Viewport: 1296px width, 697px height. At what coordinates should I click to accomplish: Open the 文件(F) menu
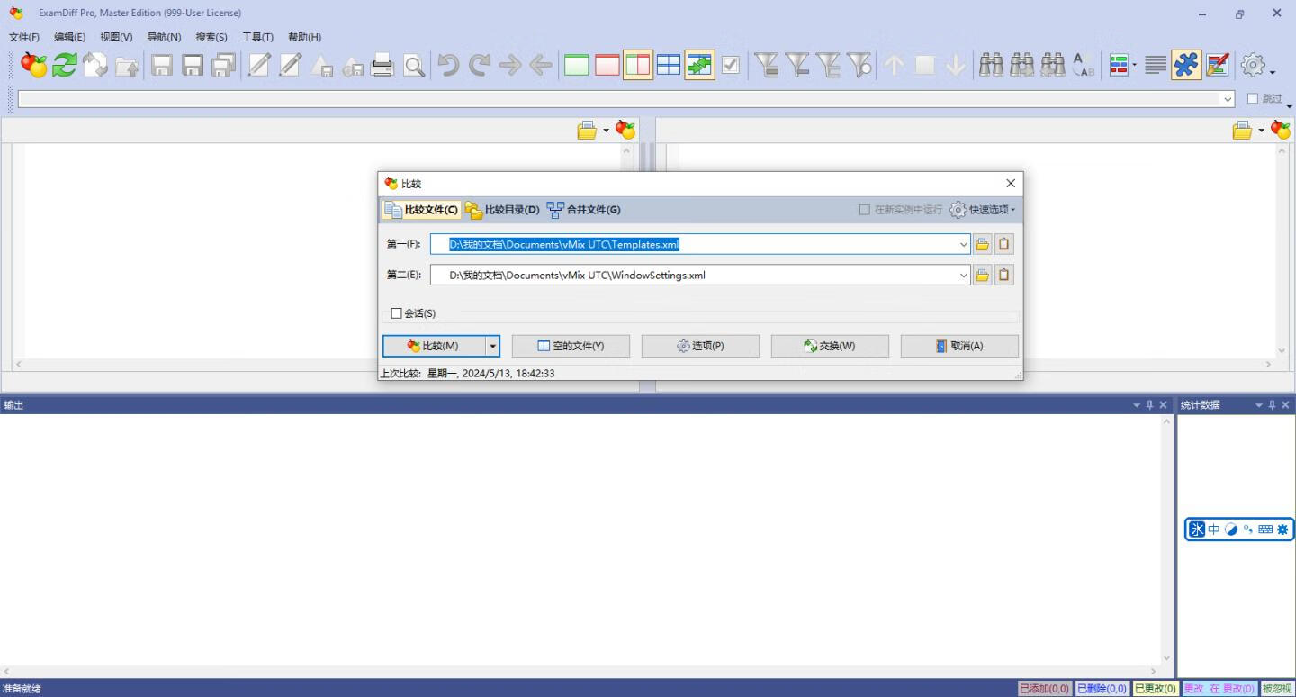pyautogui.click(x=24, y=37)
